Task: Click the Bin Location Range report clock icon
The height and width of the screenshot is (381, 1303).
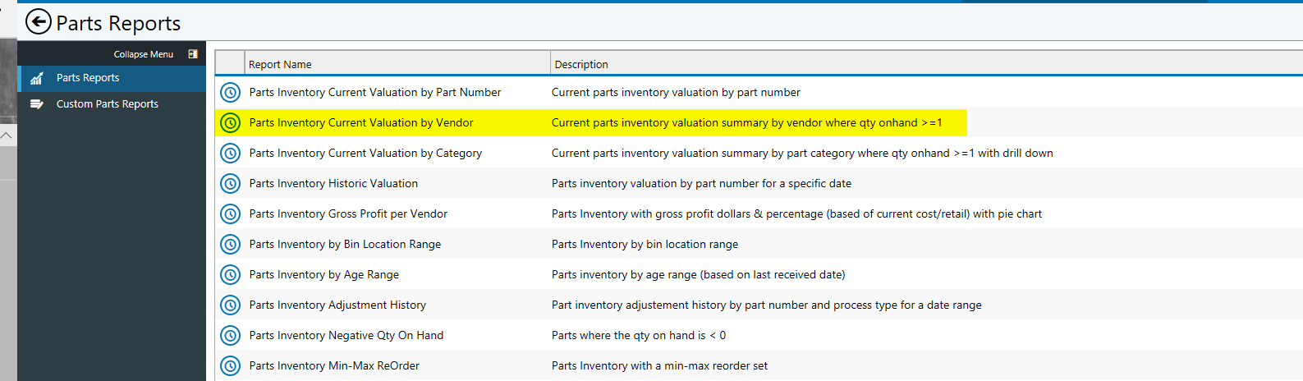Action: [x=231, y=245]
